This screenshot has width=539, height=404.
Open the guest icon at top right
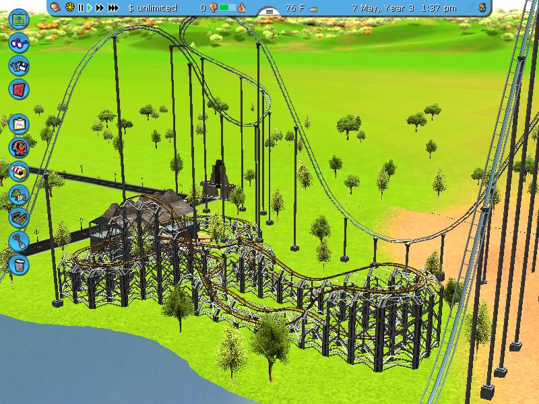click(482, 8)
